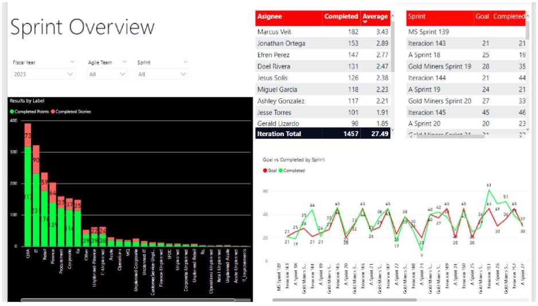Sort by Goal column header

click(482, 18)
